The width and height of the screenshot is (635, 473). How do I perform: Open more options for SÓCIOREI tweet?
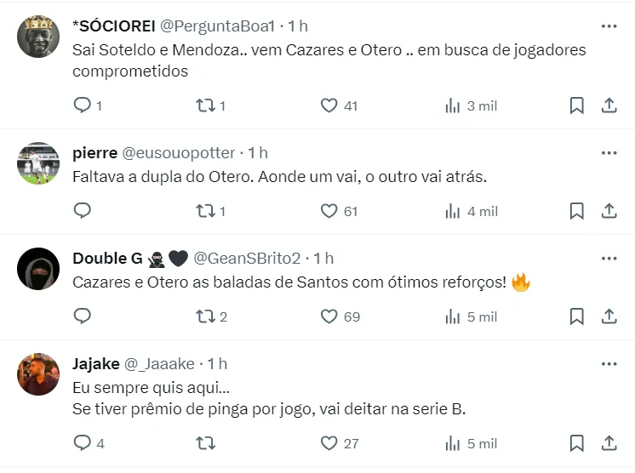(x=609, y=26)
